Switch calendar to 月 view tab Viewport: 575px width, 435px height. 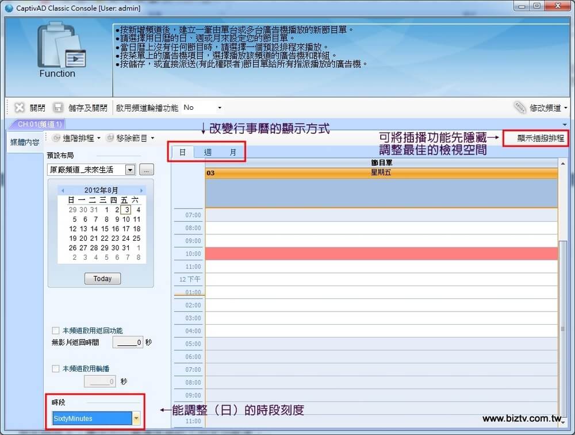tap(233, 152)
